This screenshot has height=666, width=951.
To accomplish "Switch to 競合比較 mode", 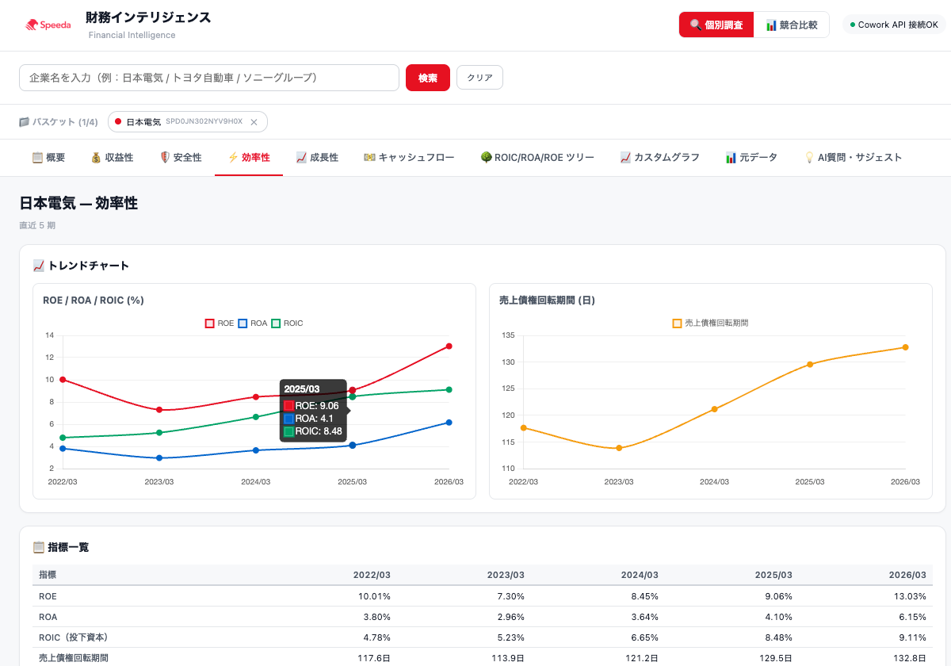I will click(791, 25).
